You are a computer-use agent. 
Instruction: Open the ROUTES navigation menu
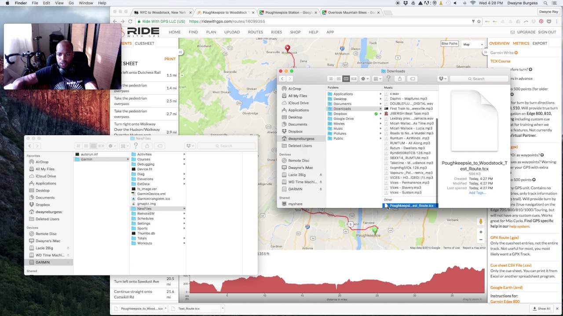pyautogui.click(x=255, y=32)
